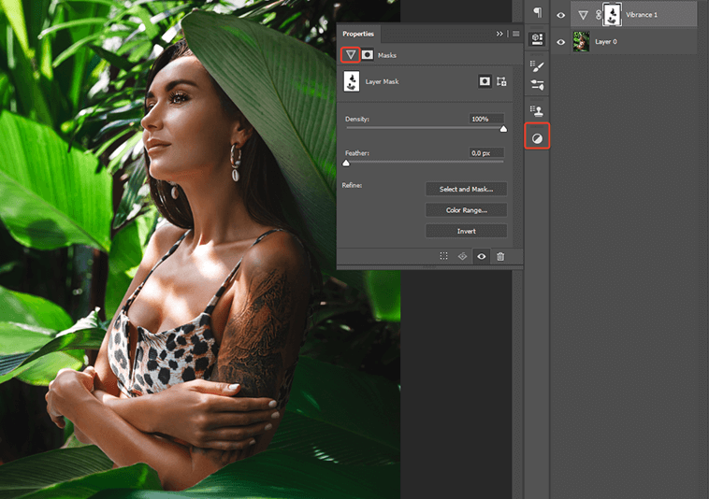
Task: Click the Density 100% value field
Action: point(486,119)
